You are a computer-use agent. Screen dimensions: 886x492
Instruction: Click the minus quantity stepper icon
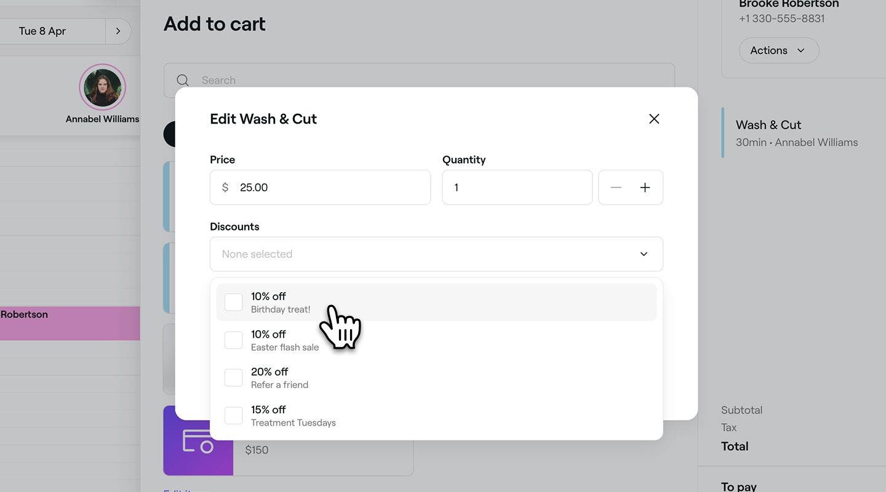[616, 188]
